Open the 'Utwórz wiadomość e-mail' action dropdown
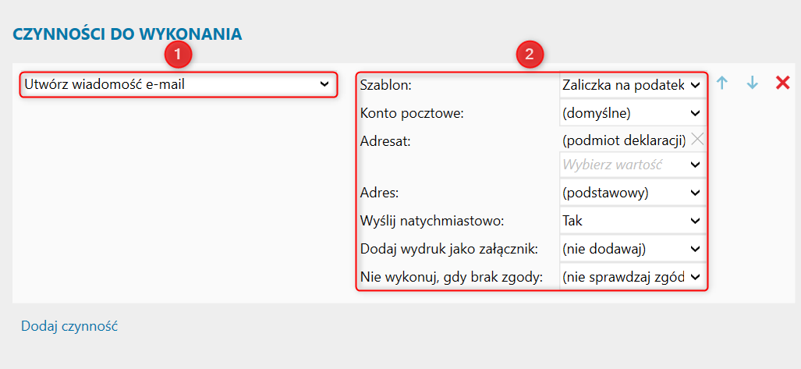Screen dimensions: 801x369 pyautogui.click(x=179, y=84)
